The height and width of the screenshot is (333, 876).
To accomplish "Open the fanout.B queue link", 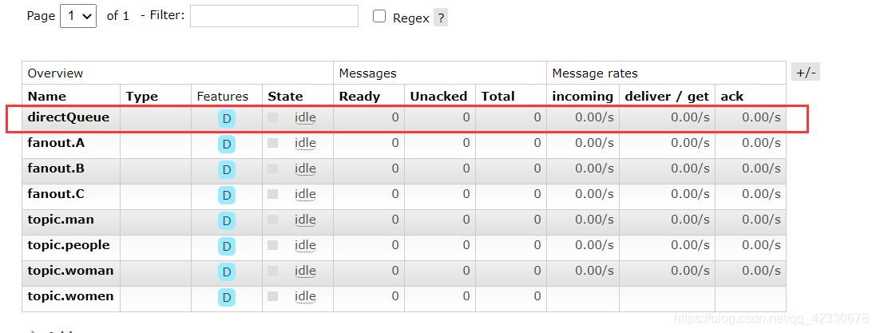I will [56, 168].
